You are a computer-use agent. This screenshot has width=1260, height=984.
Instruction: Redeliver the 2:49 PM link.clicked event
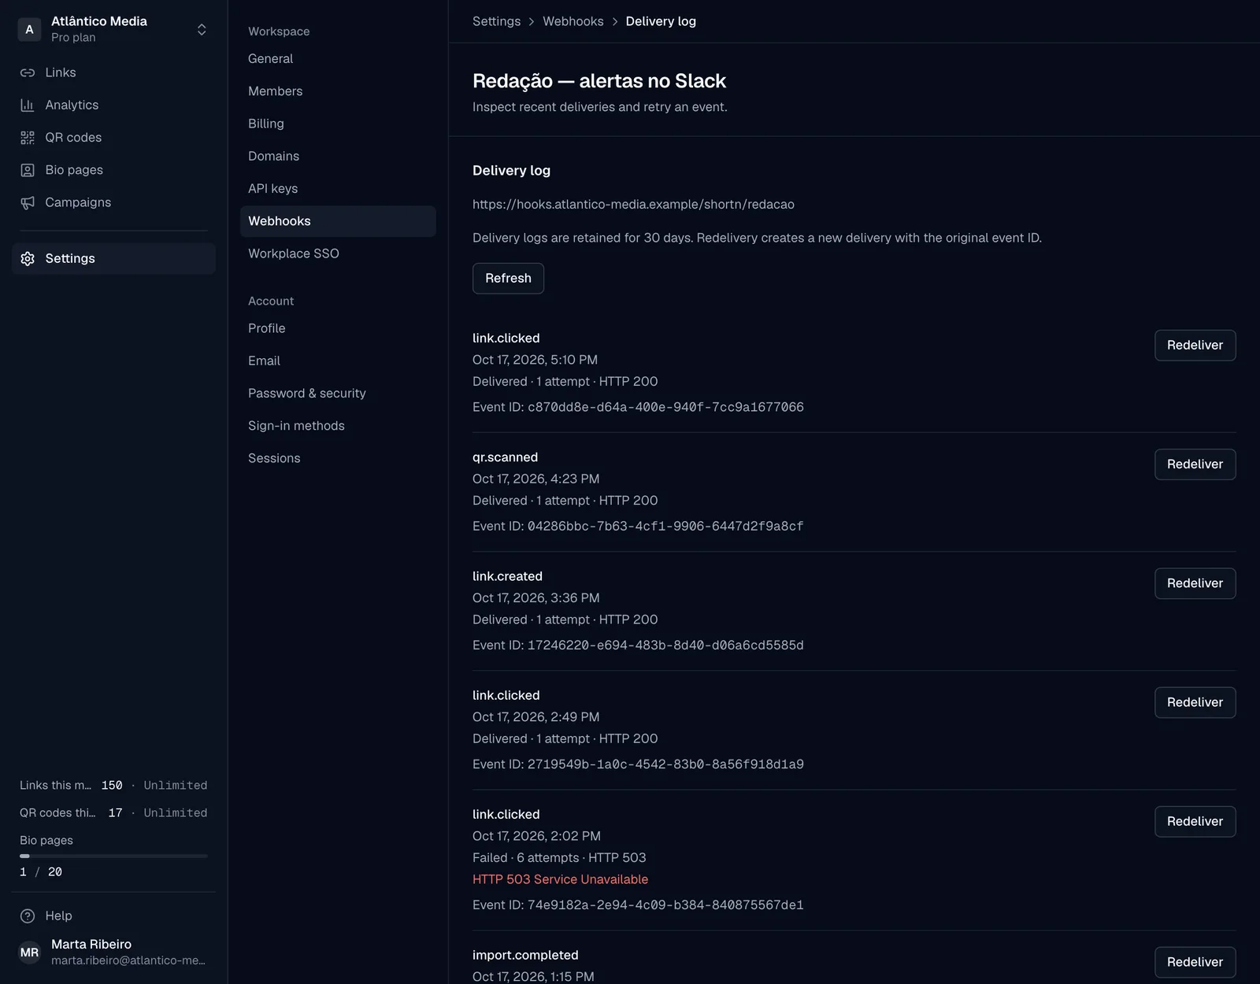1195,702
